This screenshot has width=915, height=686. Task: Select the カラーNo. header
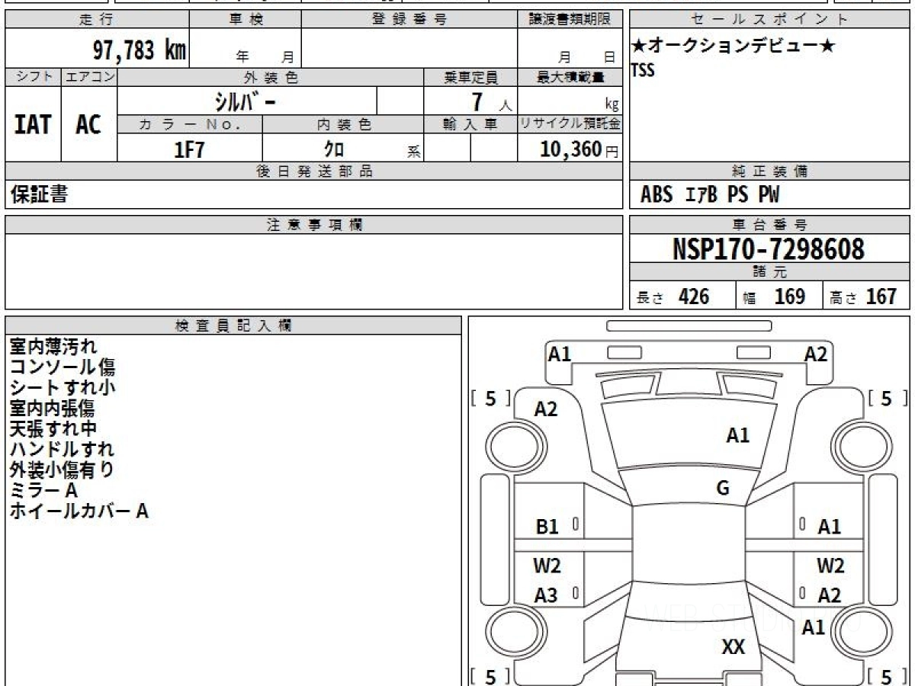pos(190,125)
